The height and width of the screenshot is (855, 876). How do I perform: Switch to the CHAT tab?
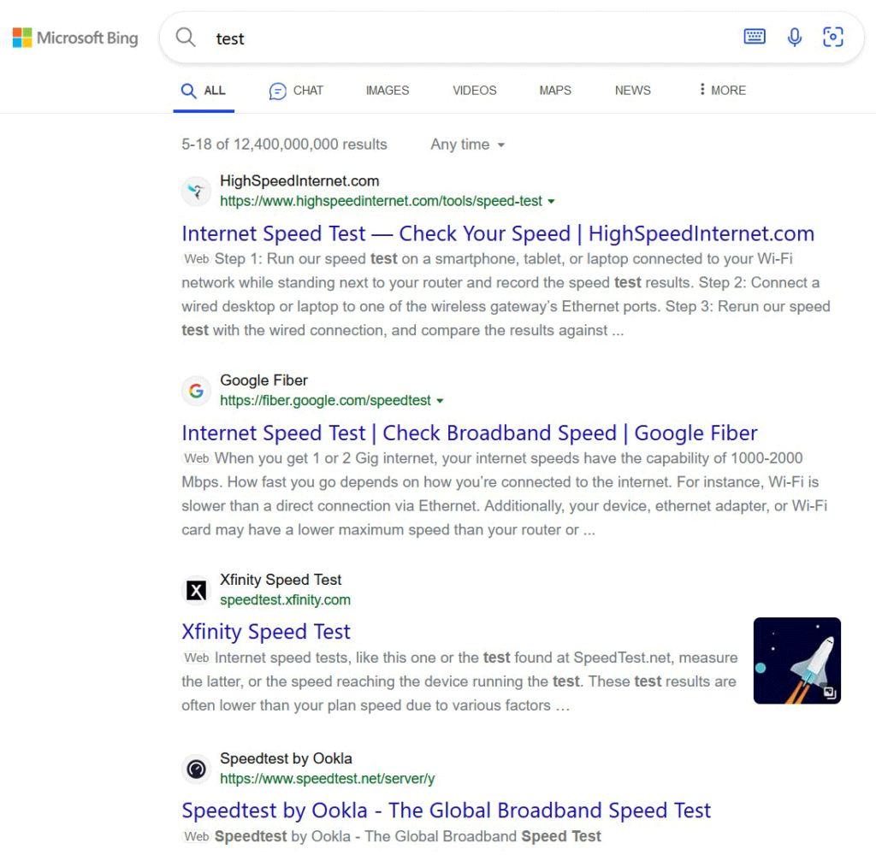[x=296, y=90]
